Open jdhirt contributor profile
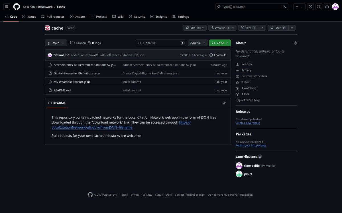The width and height of the screenshot is (342, 213). click(248, 174)
